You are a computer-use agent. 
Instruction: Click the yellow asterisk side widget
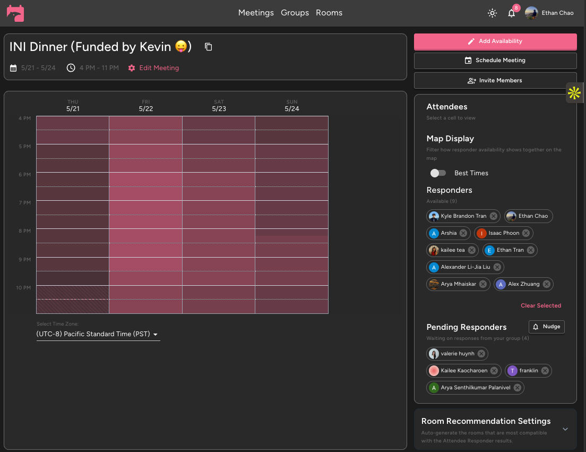coord(574,93)
